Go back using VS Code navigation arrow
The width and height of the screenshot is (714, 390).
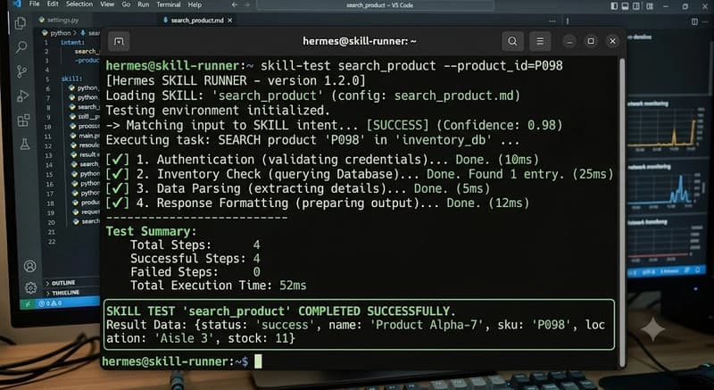point(235,4)
